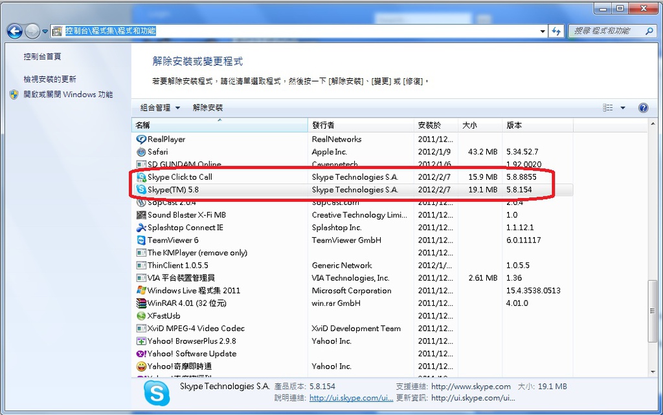Click the Forward navigation arrow
The width and height of the screenshot is (663, 415).
point(32,31)
